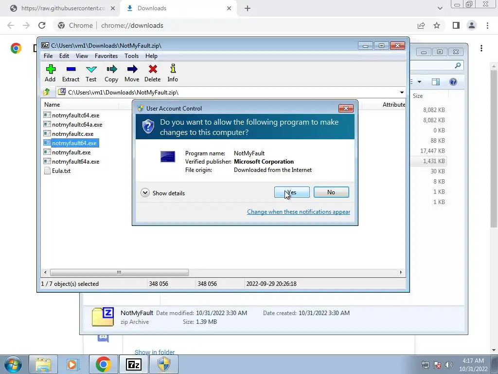Click the Explorer window search magnifier icon

[x=458, y=65]
